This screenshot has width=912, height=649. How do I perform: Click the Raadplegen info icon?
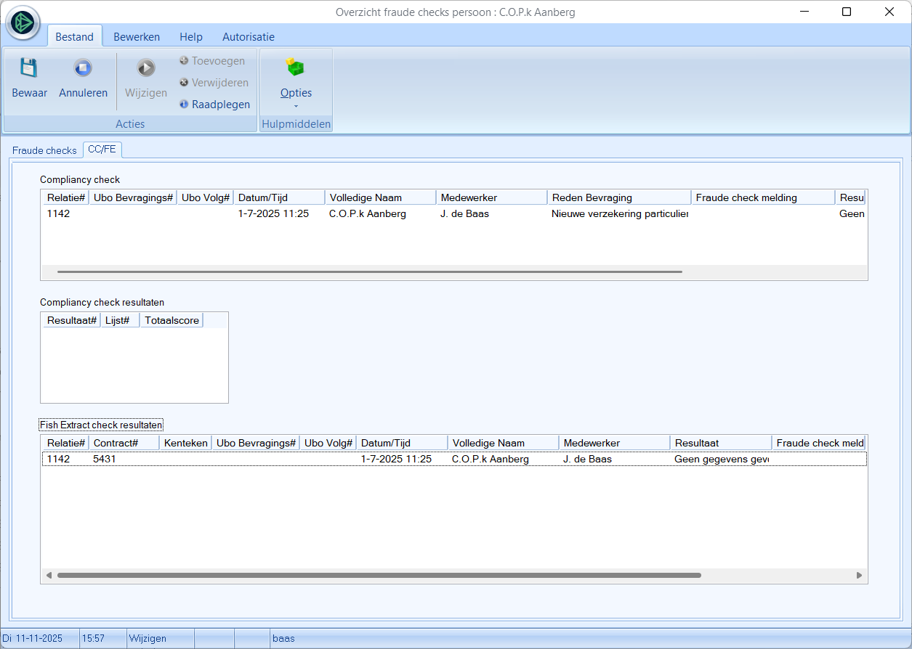click(x=185, y=105)
